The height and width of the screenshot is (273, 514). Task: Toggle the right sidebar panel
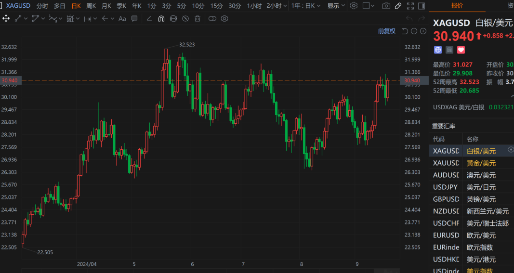pos(422,6)
